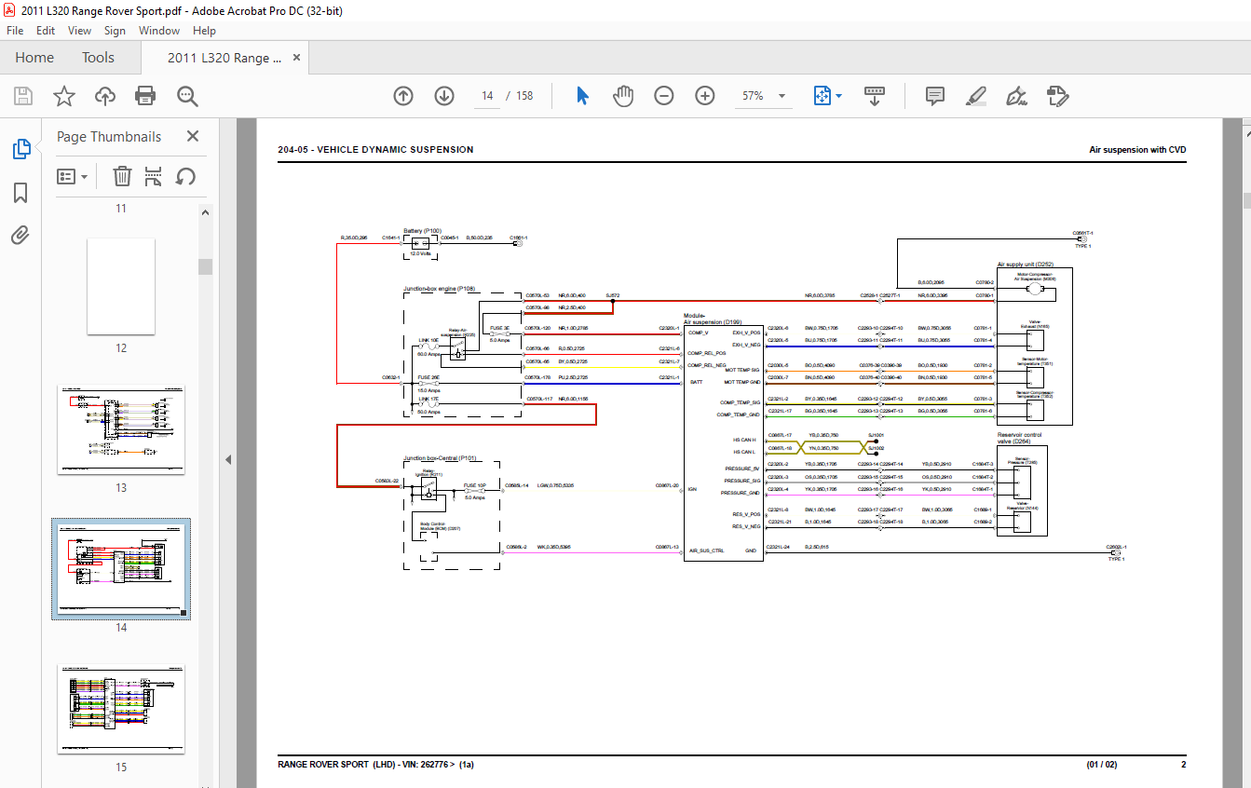Image resolution: width=1251 pixels, height=788 pixels.
Task: Close the Page Thumbnails panel
Action: (193, 136)
